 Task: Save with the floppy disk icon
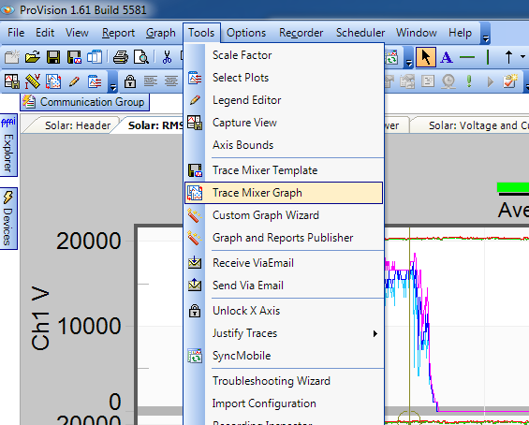point(53,57)
